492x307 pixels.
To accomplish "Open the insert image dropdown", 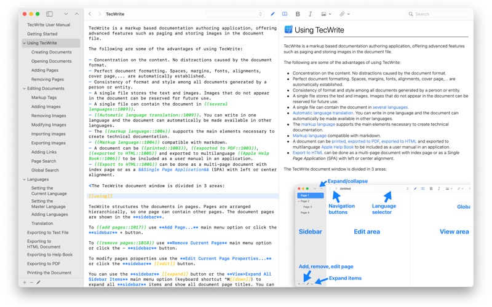I will (x=326, y=14).
